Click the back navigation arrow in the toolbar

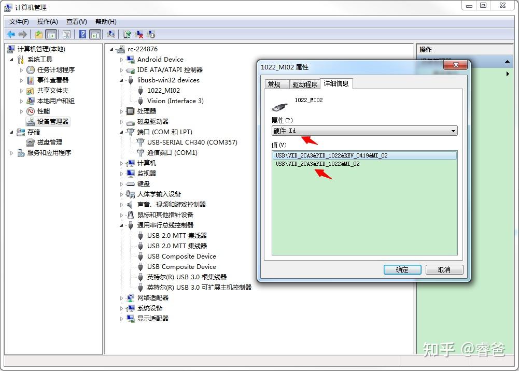coord(10,34)
